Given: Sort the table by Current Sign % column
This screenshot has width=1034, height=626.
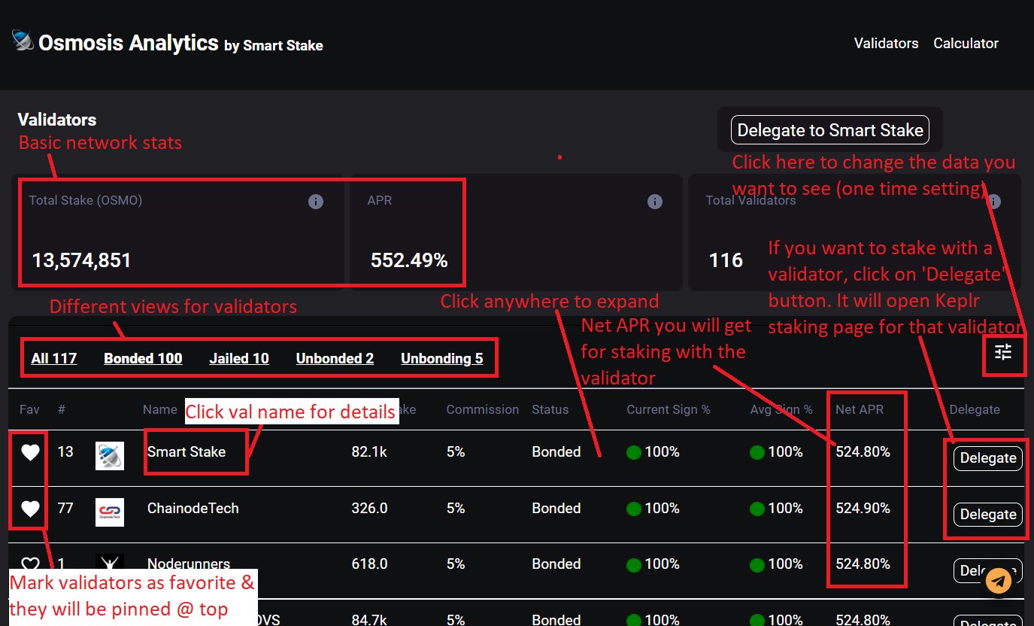Looking at the screenshot, I should [669, 410].
